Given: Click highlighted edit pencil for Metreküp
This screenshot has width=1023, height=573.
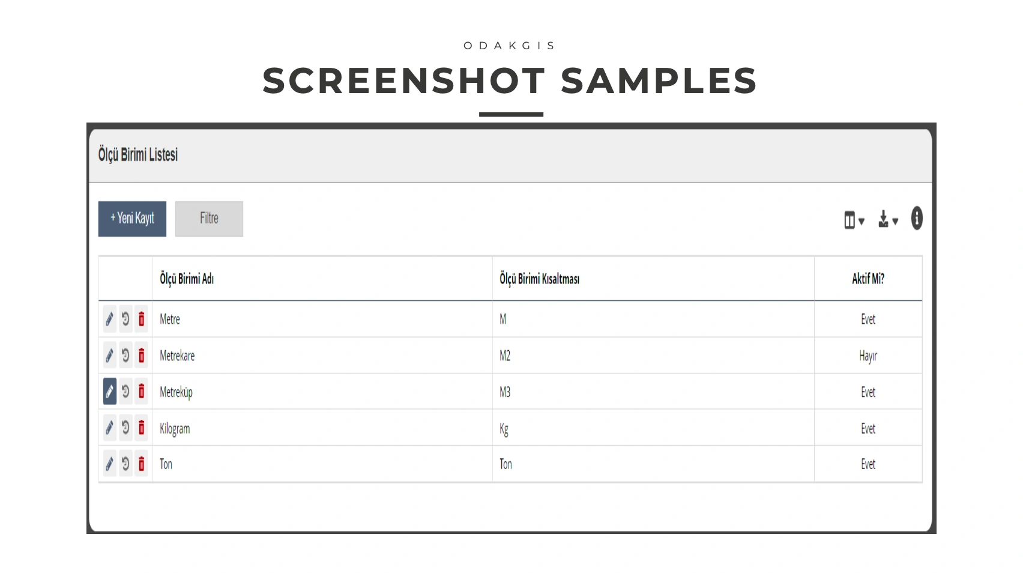Looking at the screenshot, I should click(x=109, y=392).
